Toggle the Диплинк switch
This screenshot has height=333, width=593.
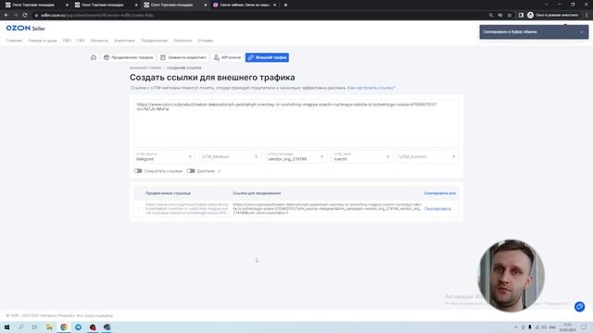coord(191,171)
